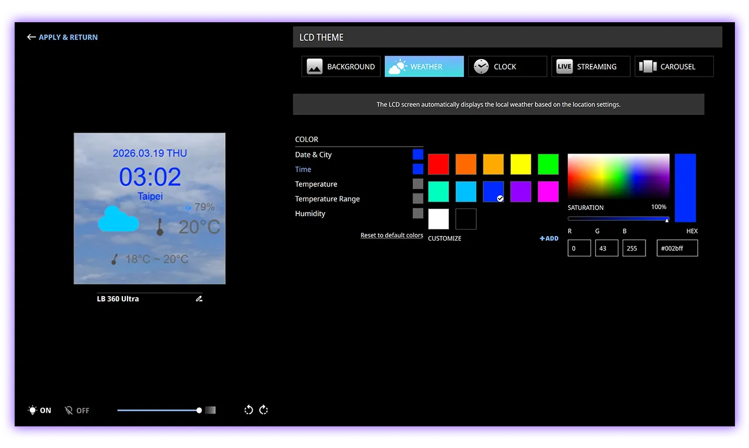Click the back arrow beside Apply & Return
This screenshot has width=749, height=448.
point(32,37)
